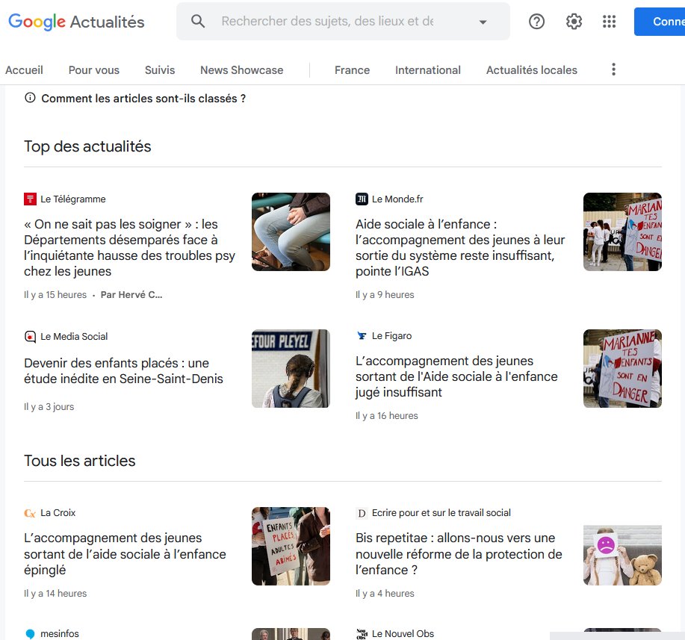Image resolution: width=685 pixels, height=640 pixels.
Task: Switch to the Suivis tab
Action: point(160,70)
